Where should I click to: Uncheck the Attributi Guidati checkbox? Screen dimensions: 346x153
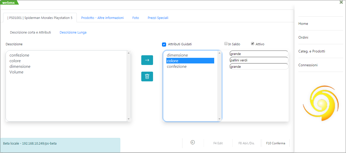164,44
